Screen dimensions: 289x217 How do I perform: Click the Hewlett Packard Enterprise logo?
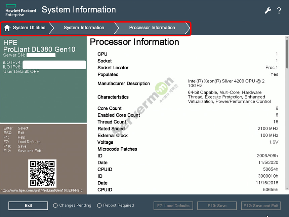click(x=20, y=11)
